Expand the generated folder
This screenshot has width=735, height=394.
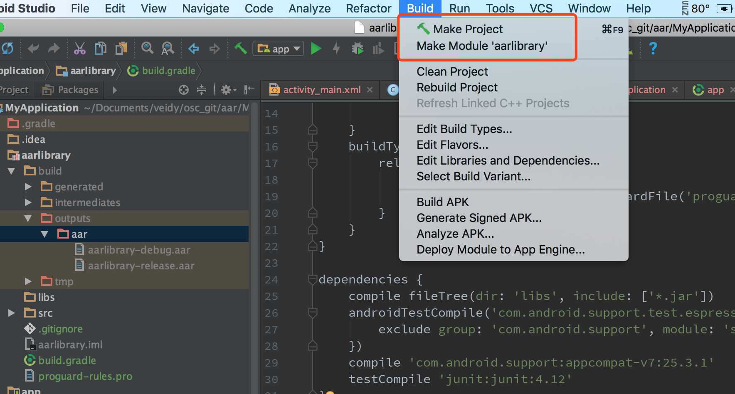click(28, 187)
